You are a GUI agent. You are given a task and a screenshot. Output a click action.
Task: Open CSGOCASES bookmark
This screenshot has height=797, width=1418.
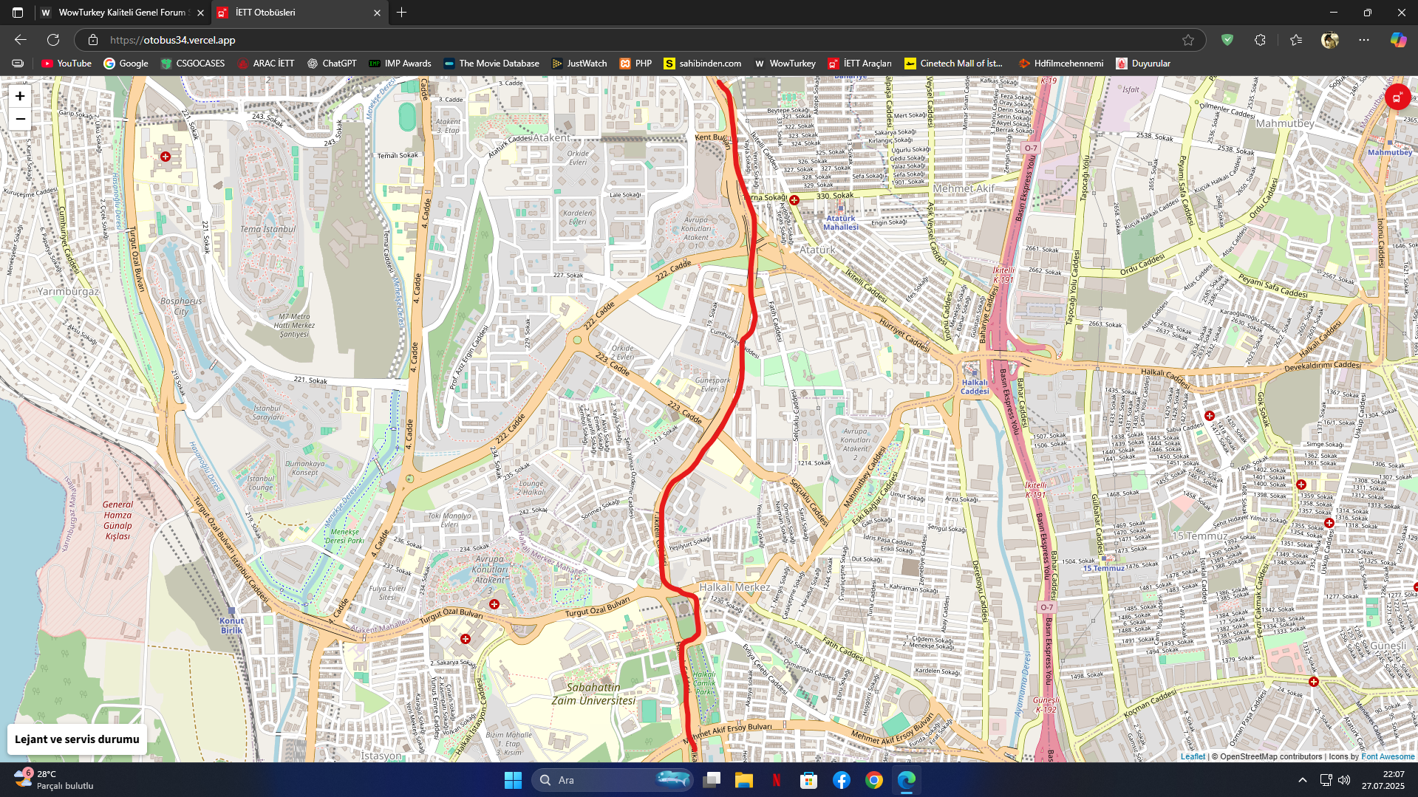[193, 64]
